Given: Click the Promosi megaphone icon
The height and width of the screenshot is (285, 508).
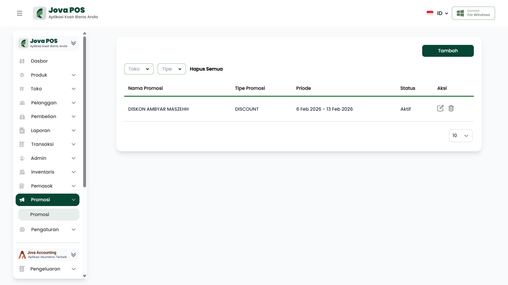Looking at the screenshot, I should (x=22, y=200).
